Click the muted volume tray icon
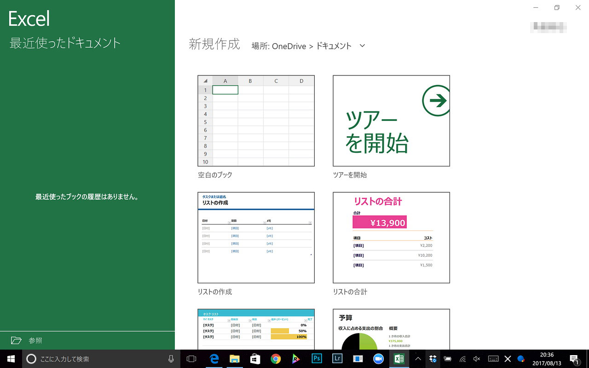 (477, 359)
